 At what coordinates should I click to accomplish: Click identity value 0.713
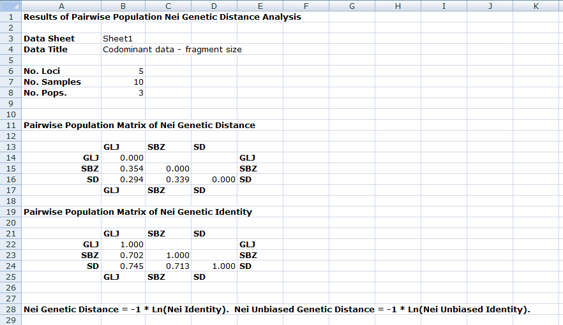coord(177,266)
